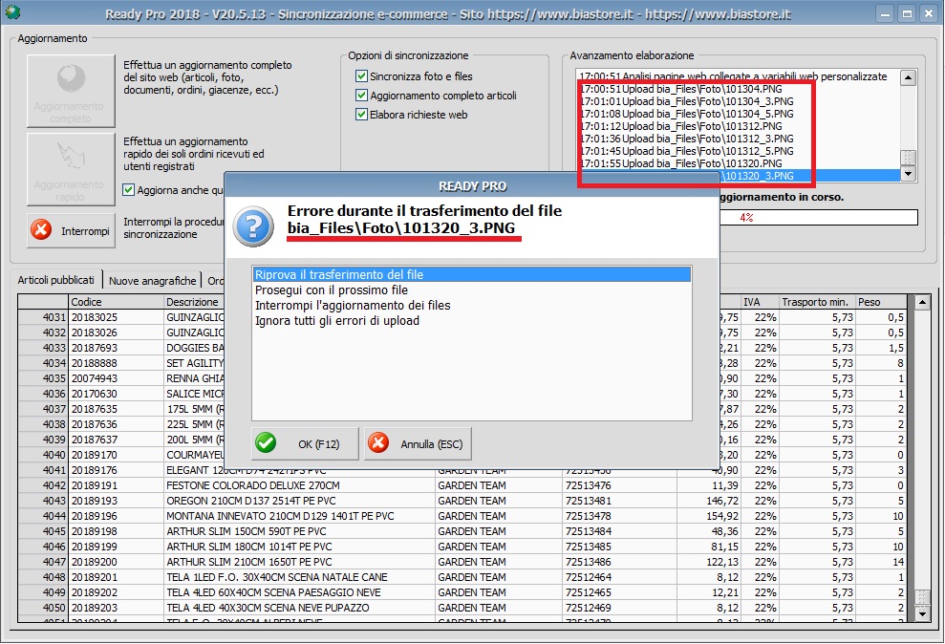
Task: Click GARDEN TEAM in row 4047
Action: coord(472,562)
